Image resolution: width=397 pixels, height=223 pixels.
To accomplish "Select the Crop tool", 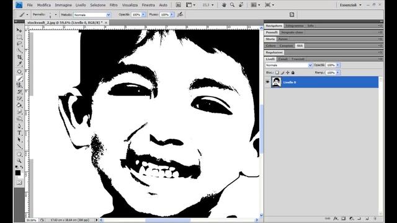I will click(19, 58).
